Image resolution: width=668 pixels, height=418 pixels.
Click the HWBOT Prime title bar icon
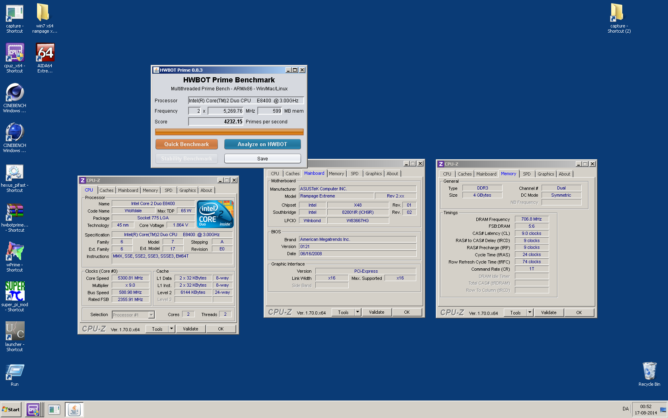156,70
